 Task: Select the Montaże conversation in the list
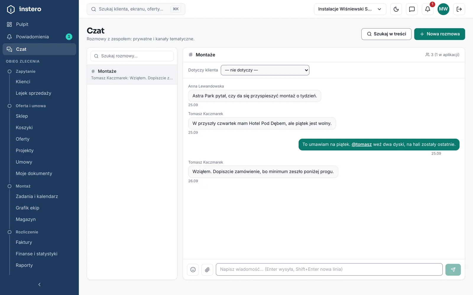[132, 75]
